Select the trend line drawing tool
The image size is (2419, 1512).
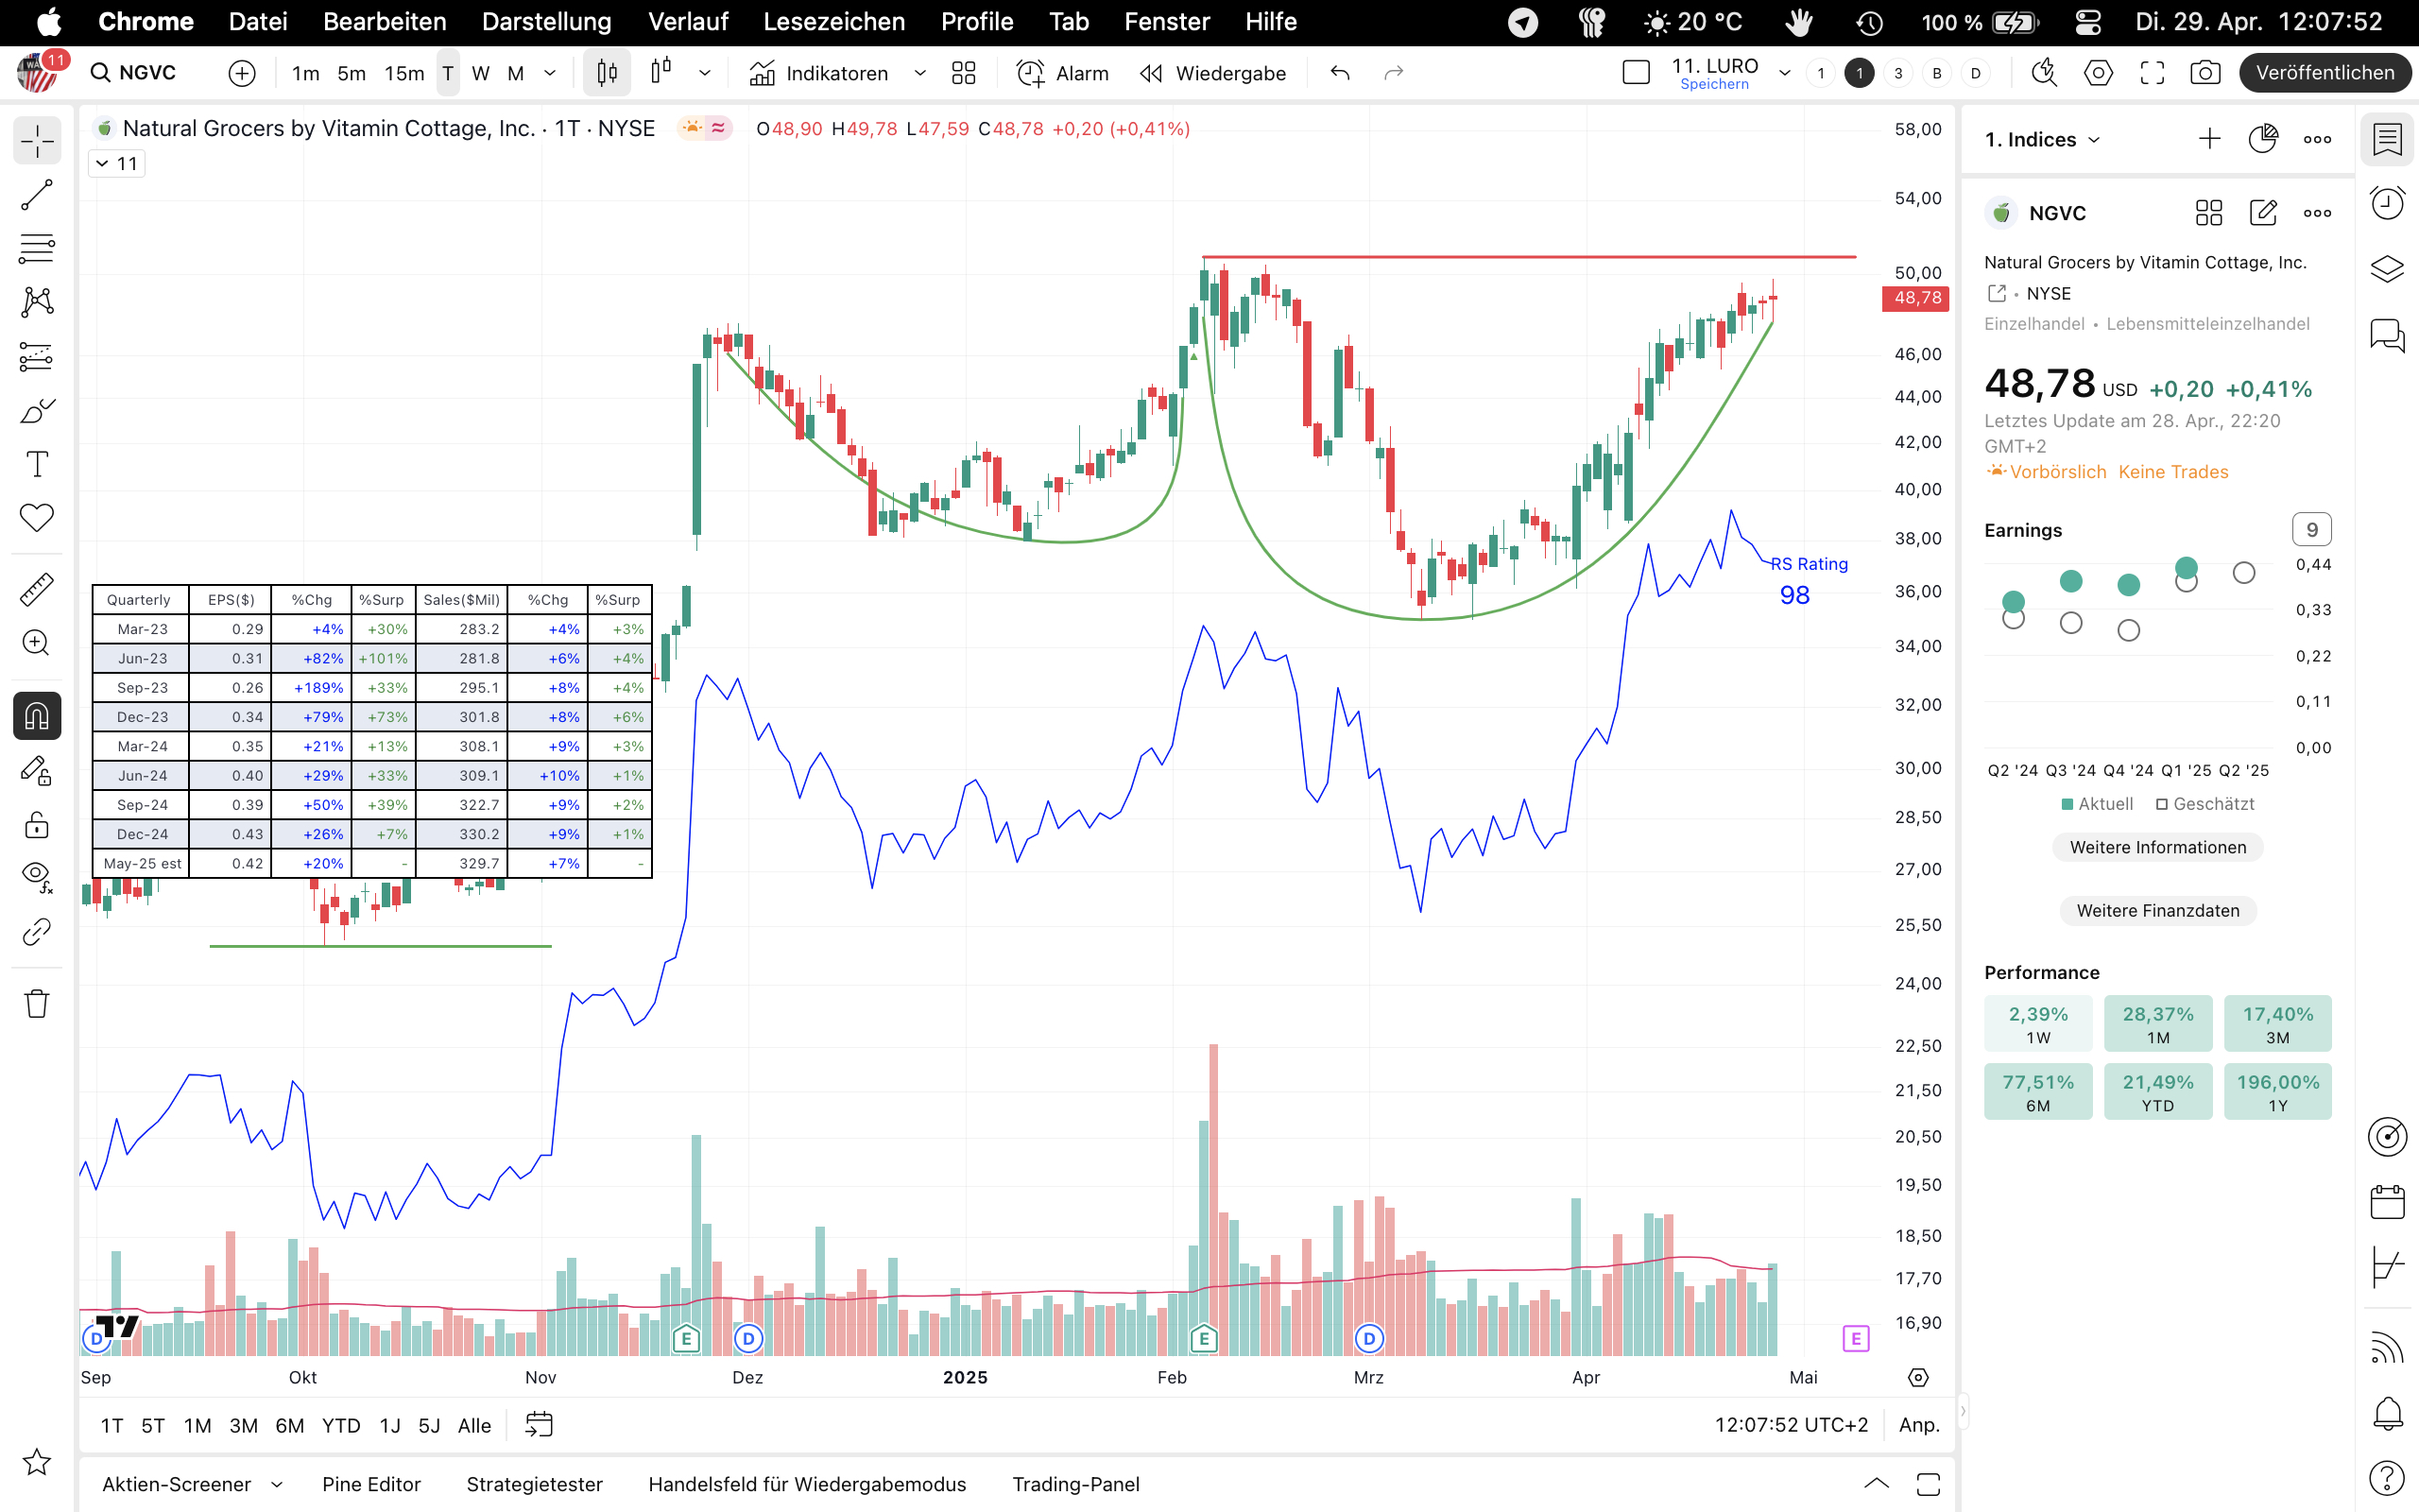(x=37, y=195)
